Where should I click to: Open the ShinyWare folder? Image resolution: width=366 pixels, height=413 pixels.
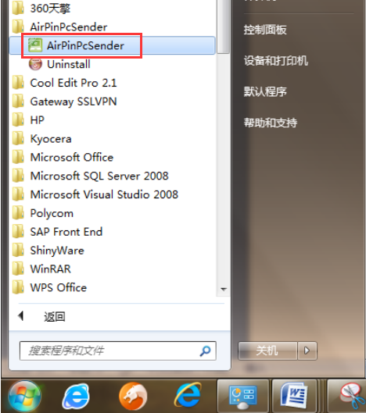[48, 251]
